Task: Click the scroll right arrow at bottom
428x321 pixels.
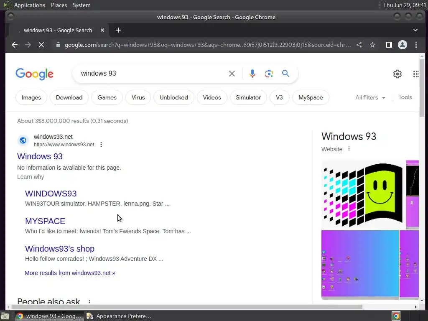Action: point(415,307)
